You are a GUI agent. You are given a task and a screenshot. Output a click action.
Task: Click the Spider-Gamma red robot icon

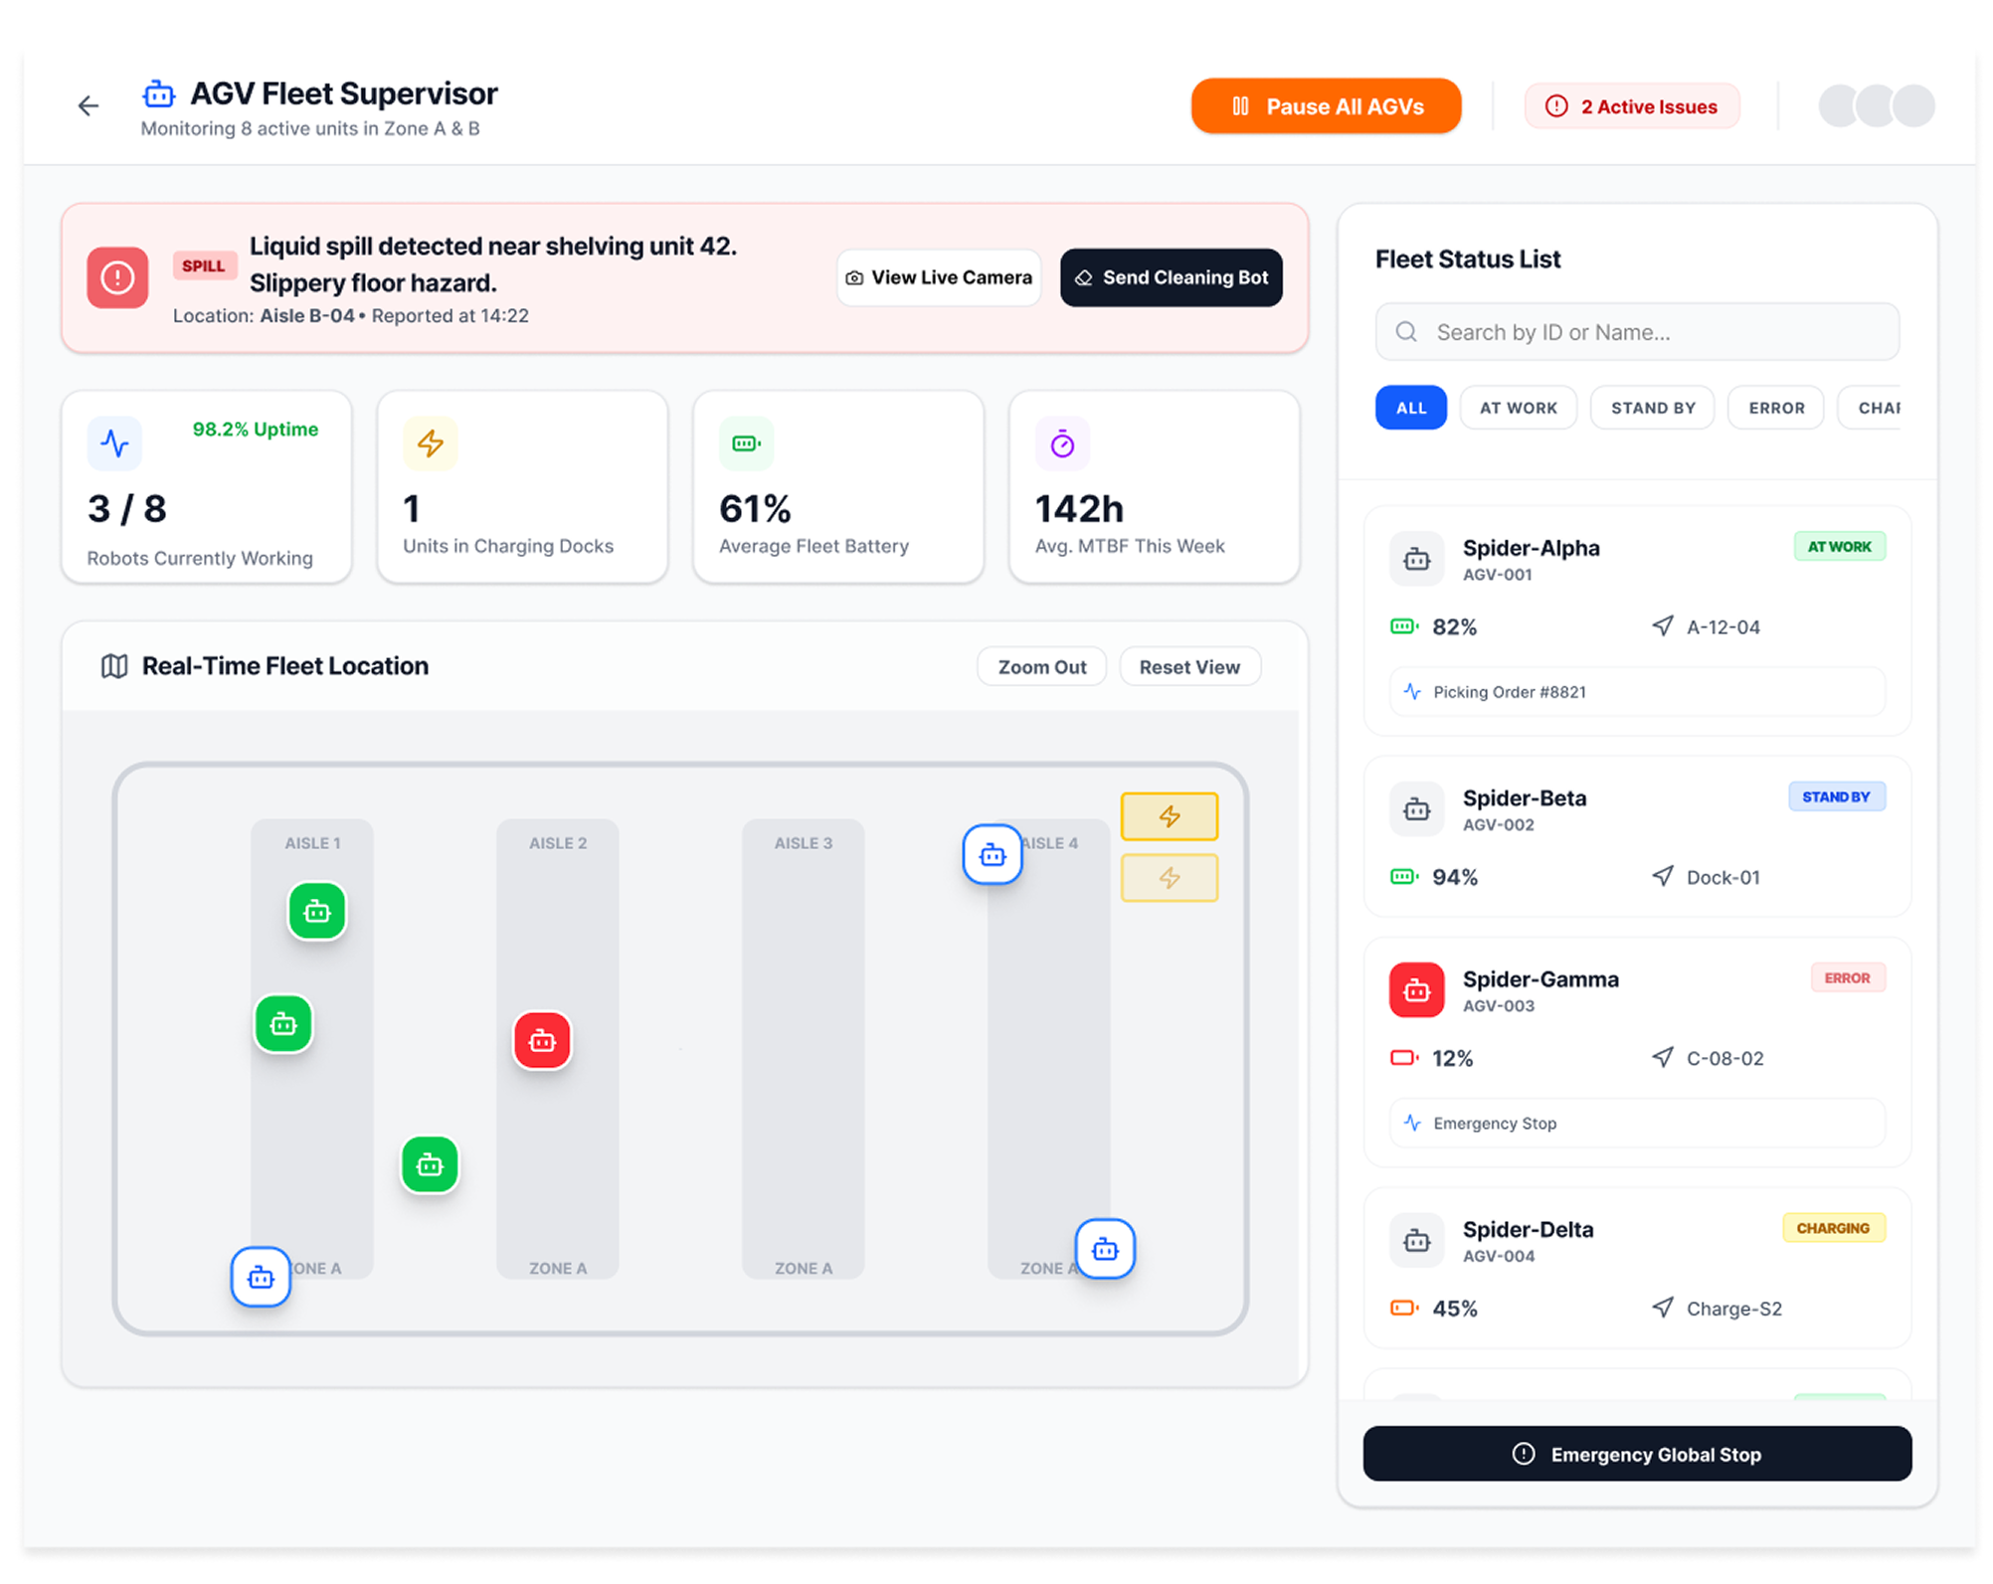(x=1416, y=989)
